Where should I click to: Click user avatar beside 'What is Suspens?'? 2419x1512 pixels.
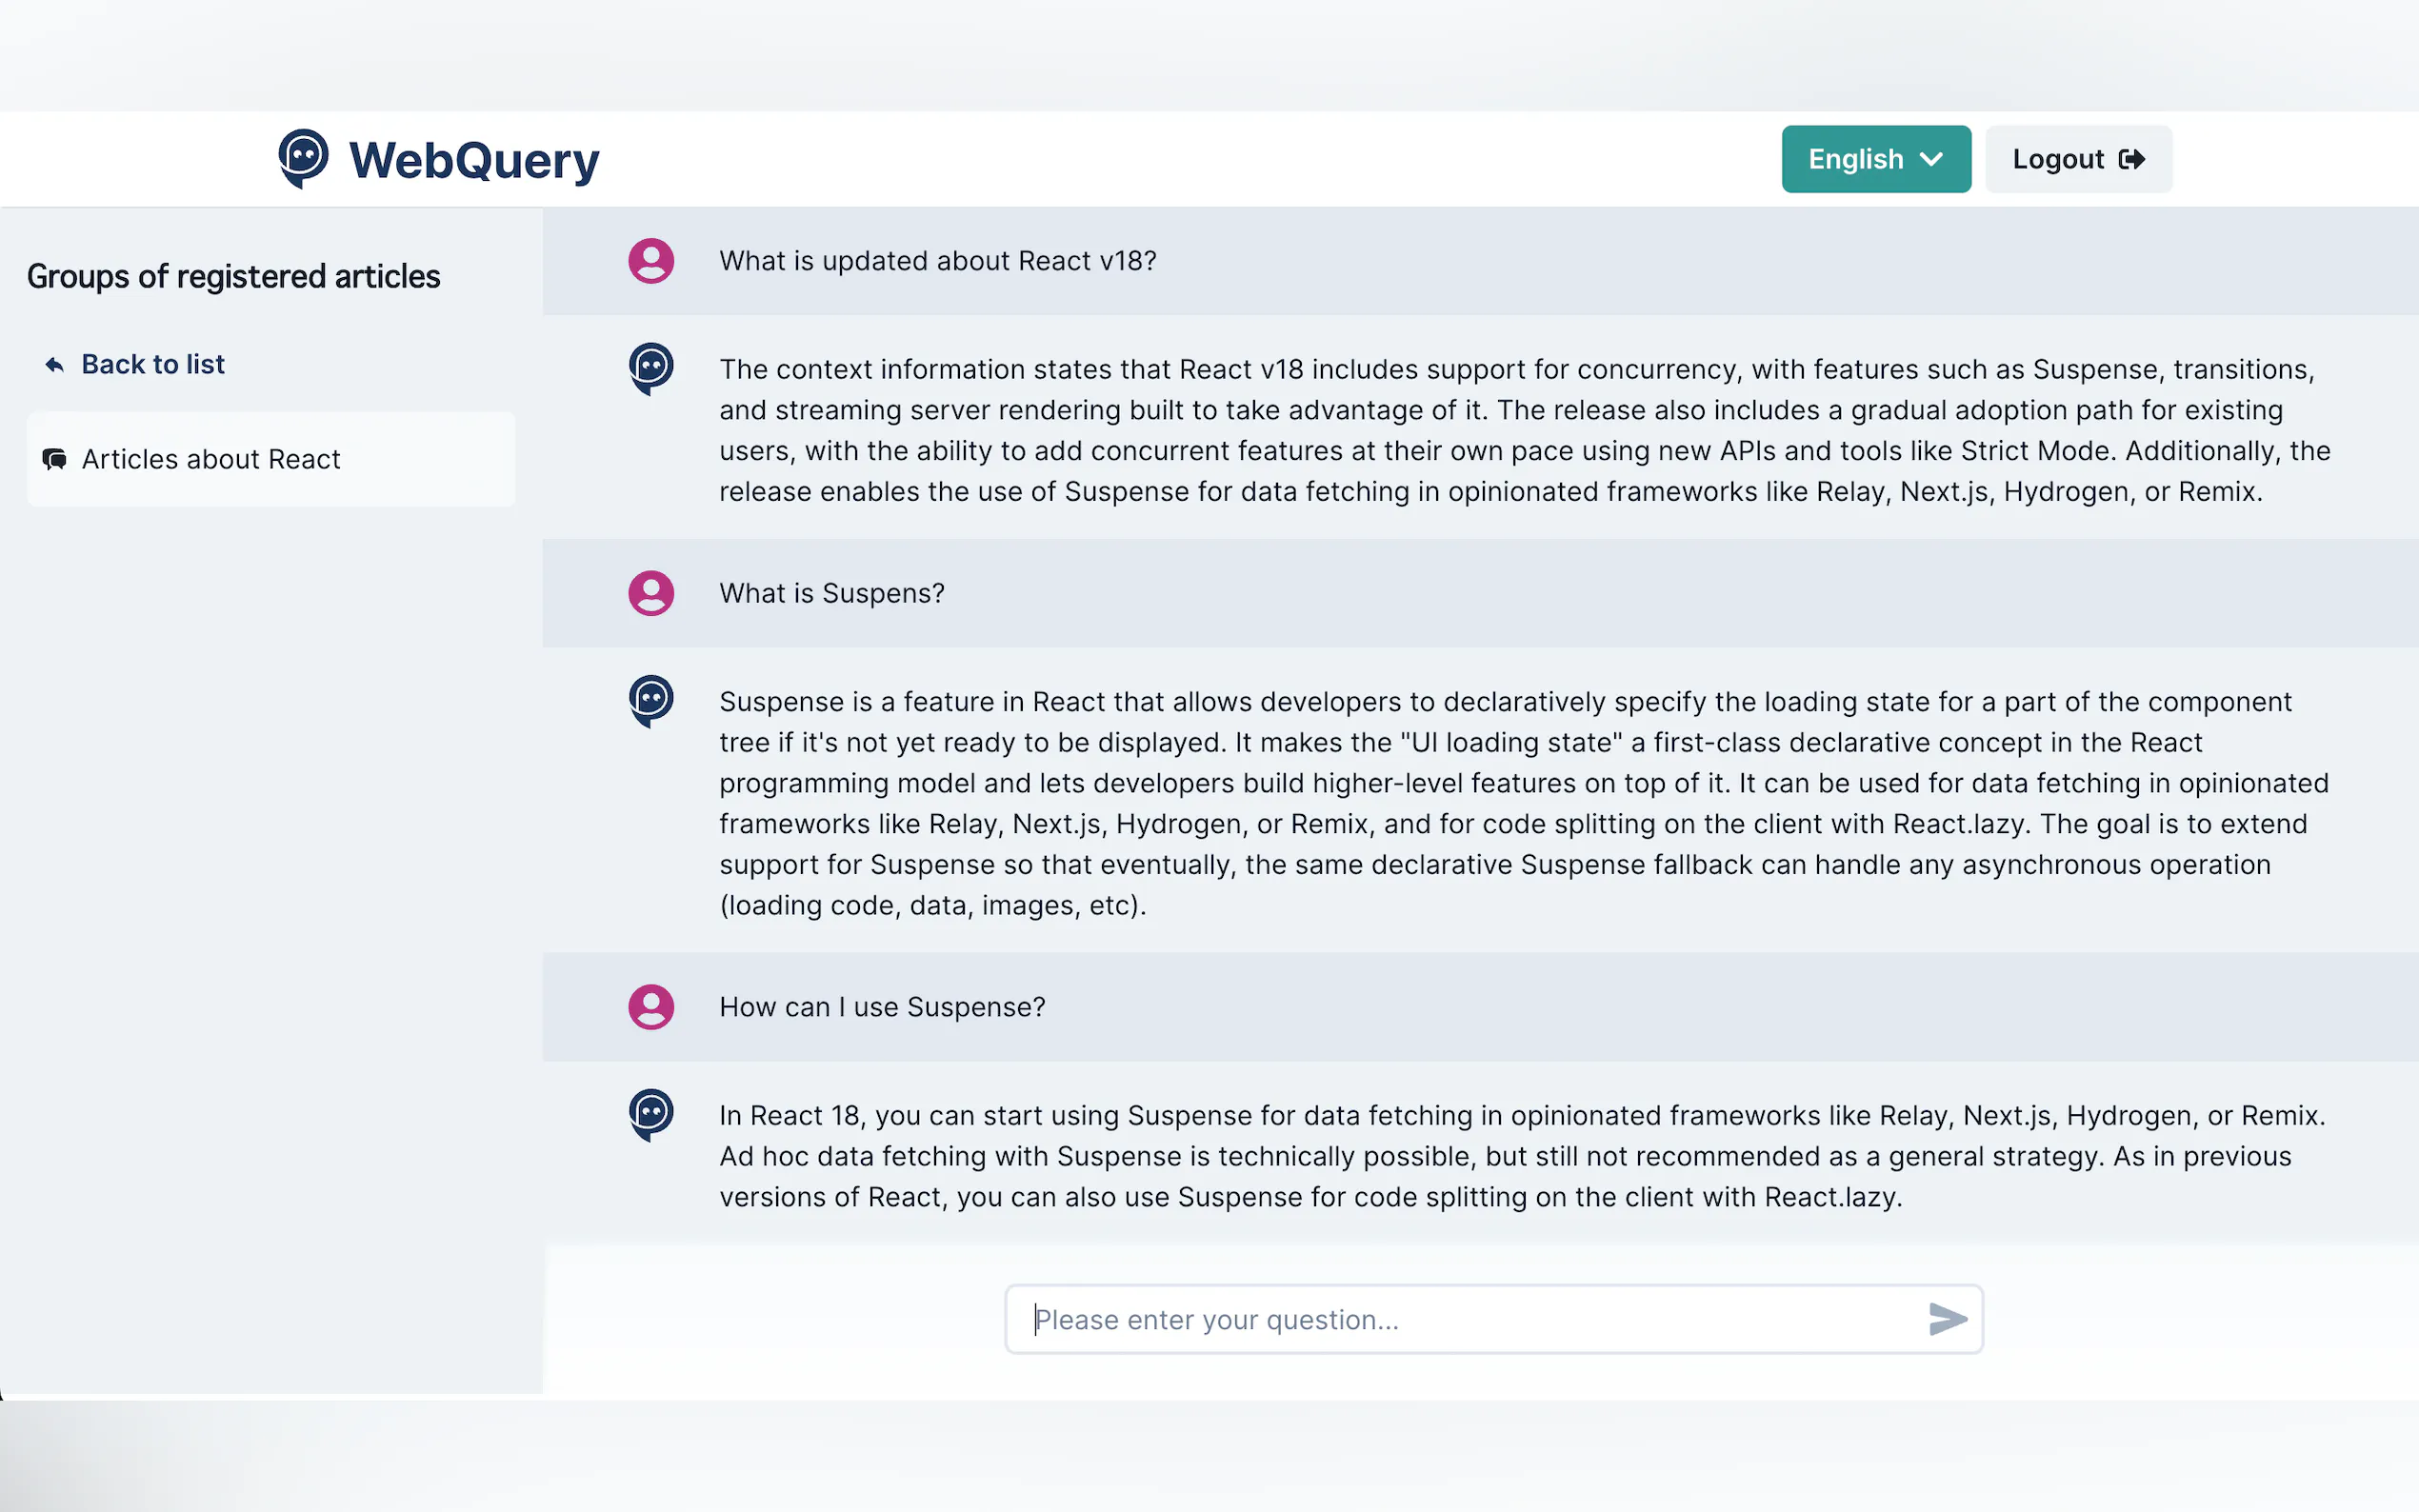click(x=651, y=593)
